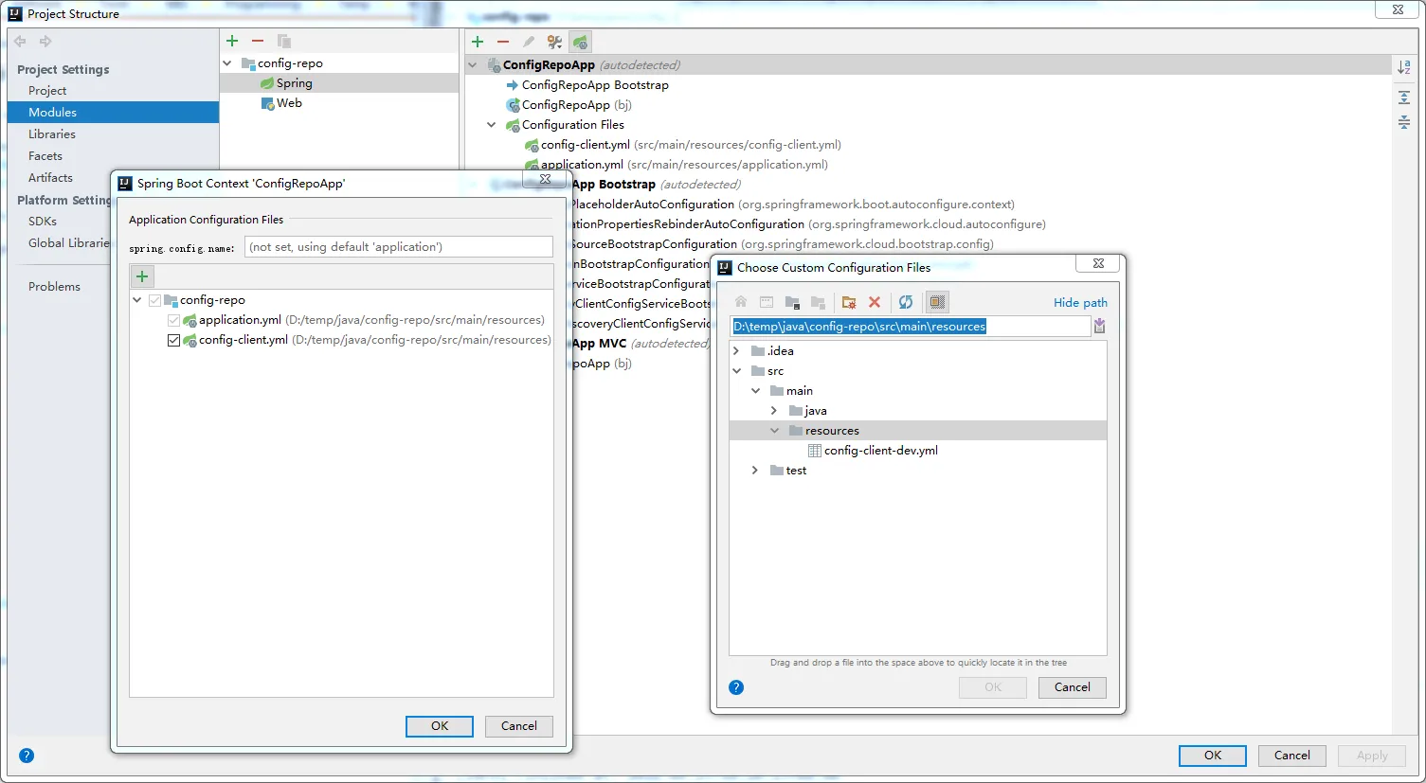1426x783 pixels.
Task: Open Libraries settings
Action: pyautogui.click(x=52, y=134)
